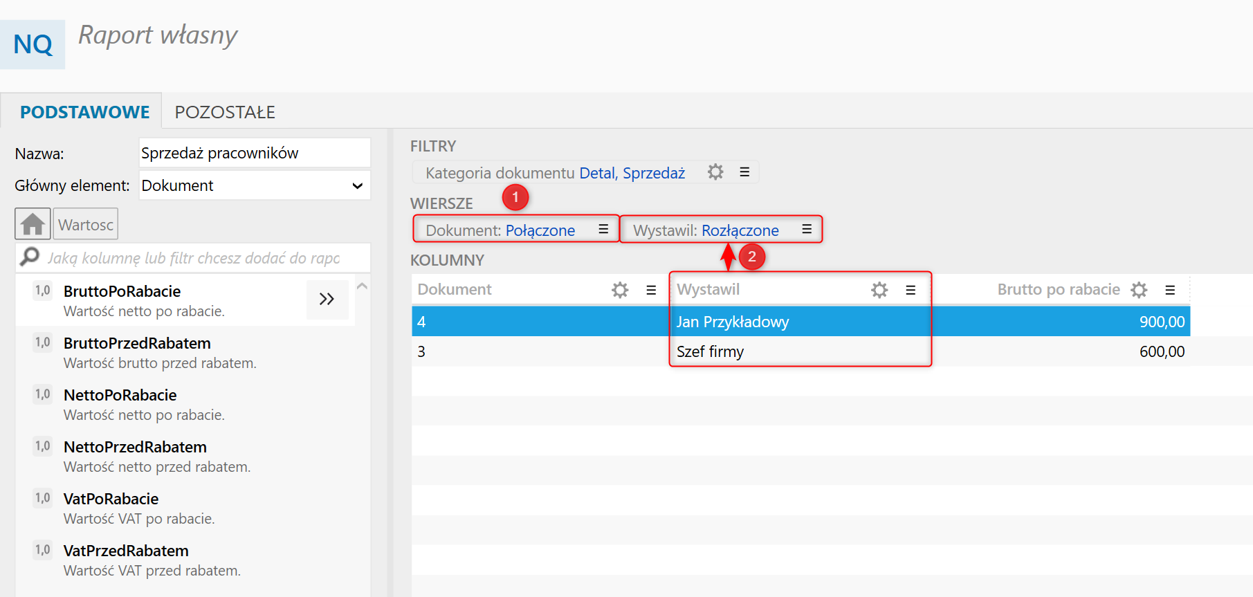Toggle Dokument grouping value Połączone
Image resolution: width=1253 pixels, height=597 pixels.
point(540,230)
